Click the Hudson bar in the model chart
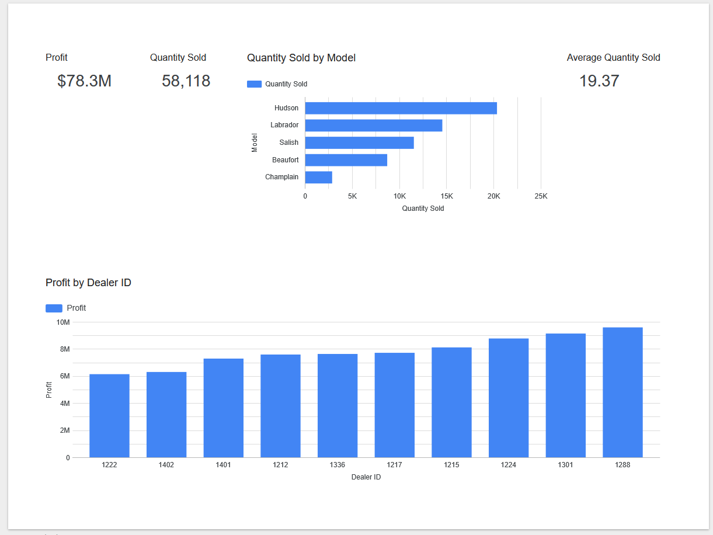Image resolution: width=713 pixels, height=535 pixels. (x=400, y=107)
